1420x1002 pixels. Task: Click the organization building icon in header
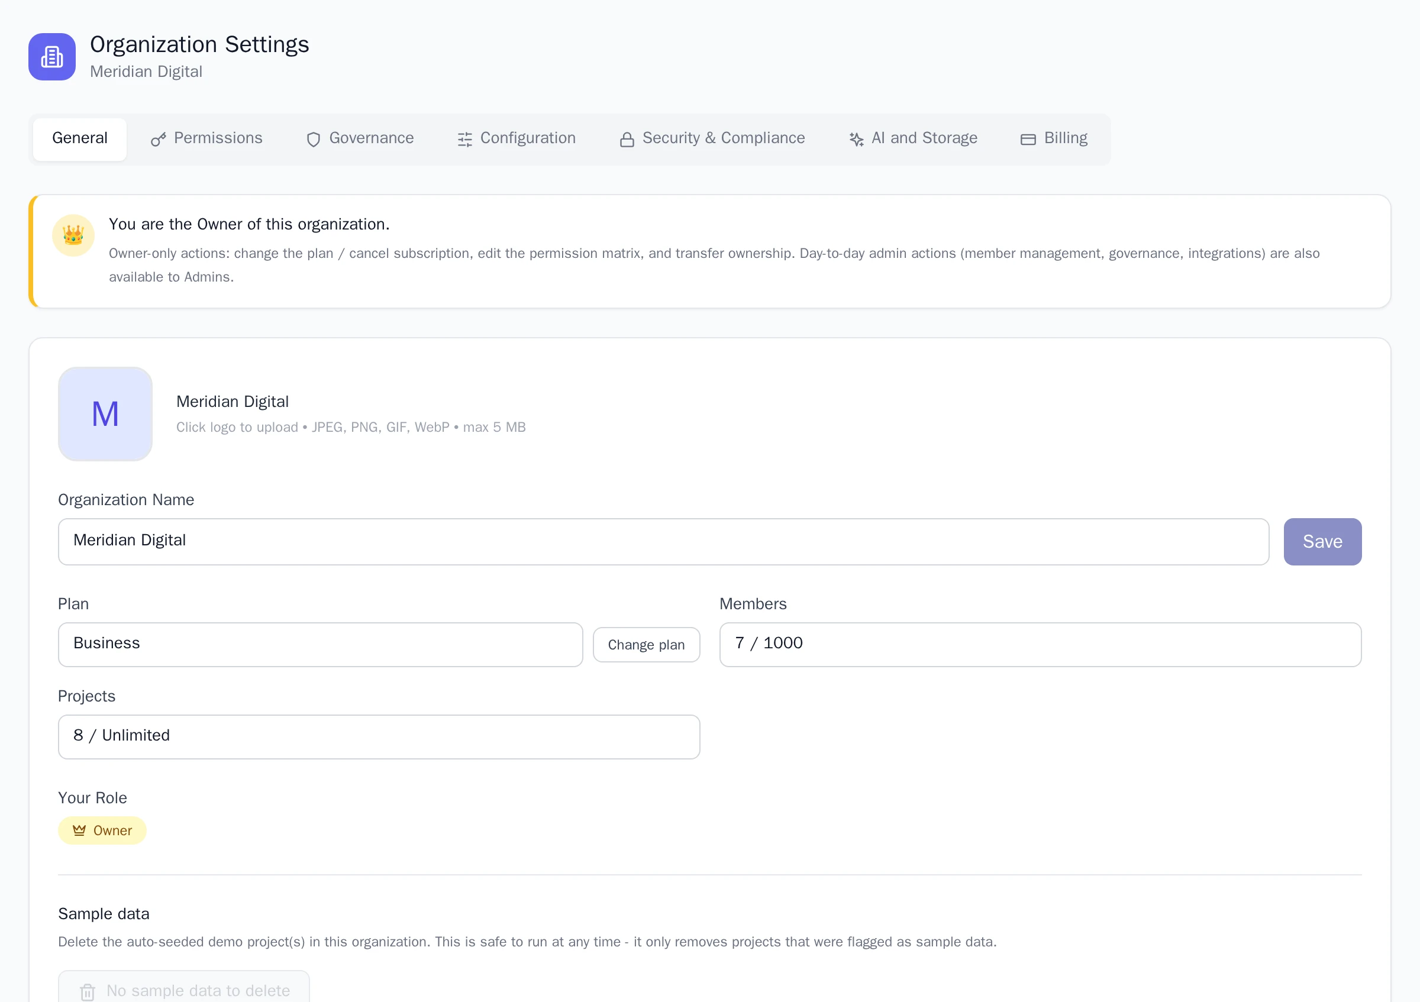52,57
